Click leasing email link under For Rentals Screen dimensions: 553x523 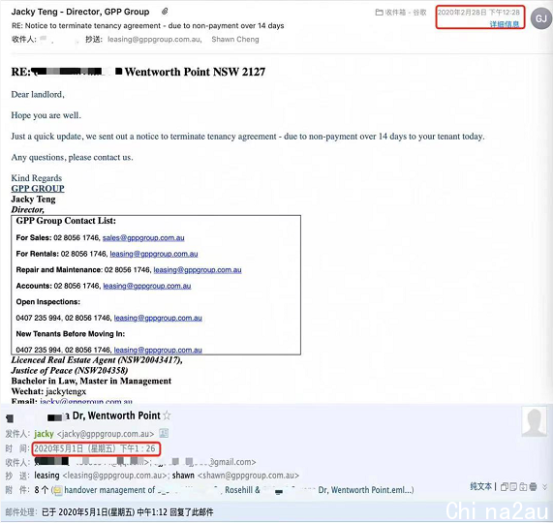[154, 254]
